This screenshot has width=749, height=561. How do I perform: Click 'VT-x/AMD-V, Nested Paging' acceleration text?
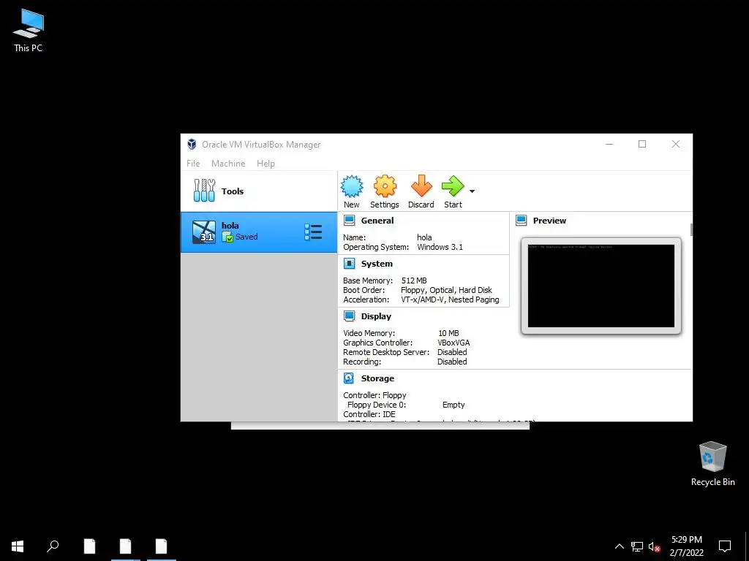450,299
